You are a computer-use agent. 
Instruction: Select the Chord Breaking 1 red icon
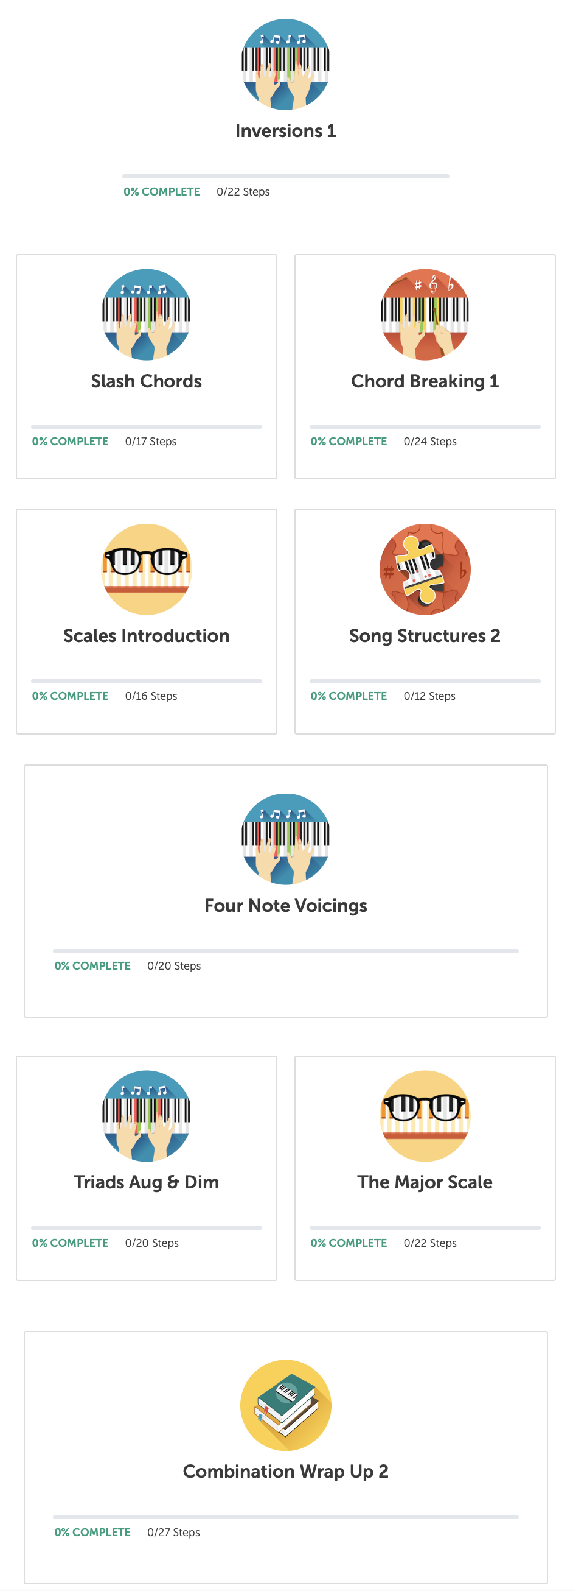(x=425, y=314)
